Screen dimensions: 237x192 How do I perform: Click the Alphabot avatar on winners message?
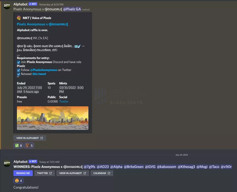click(7, 163)
